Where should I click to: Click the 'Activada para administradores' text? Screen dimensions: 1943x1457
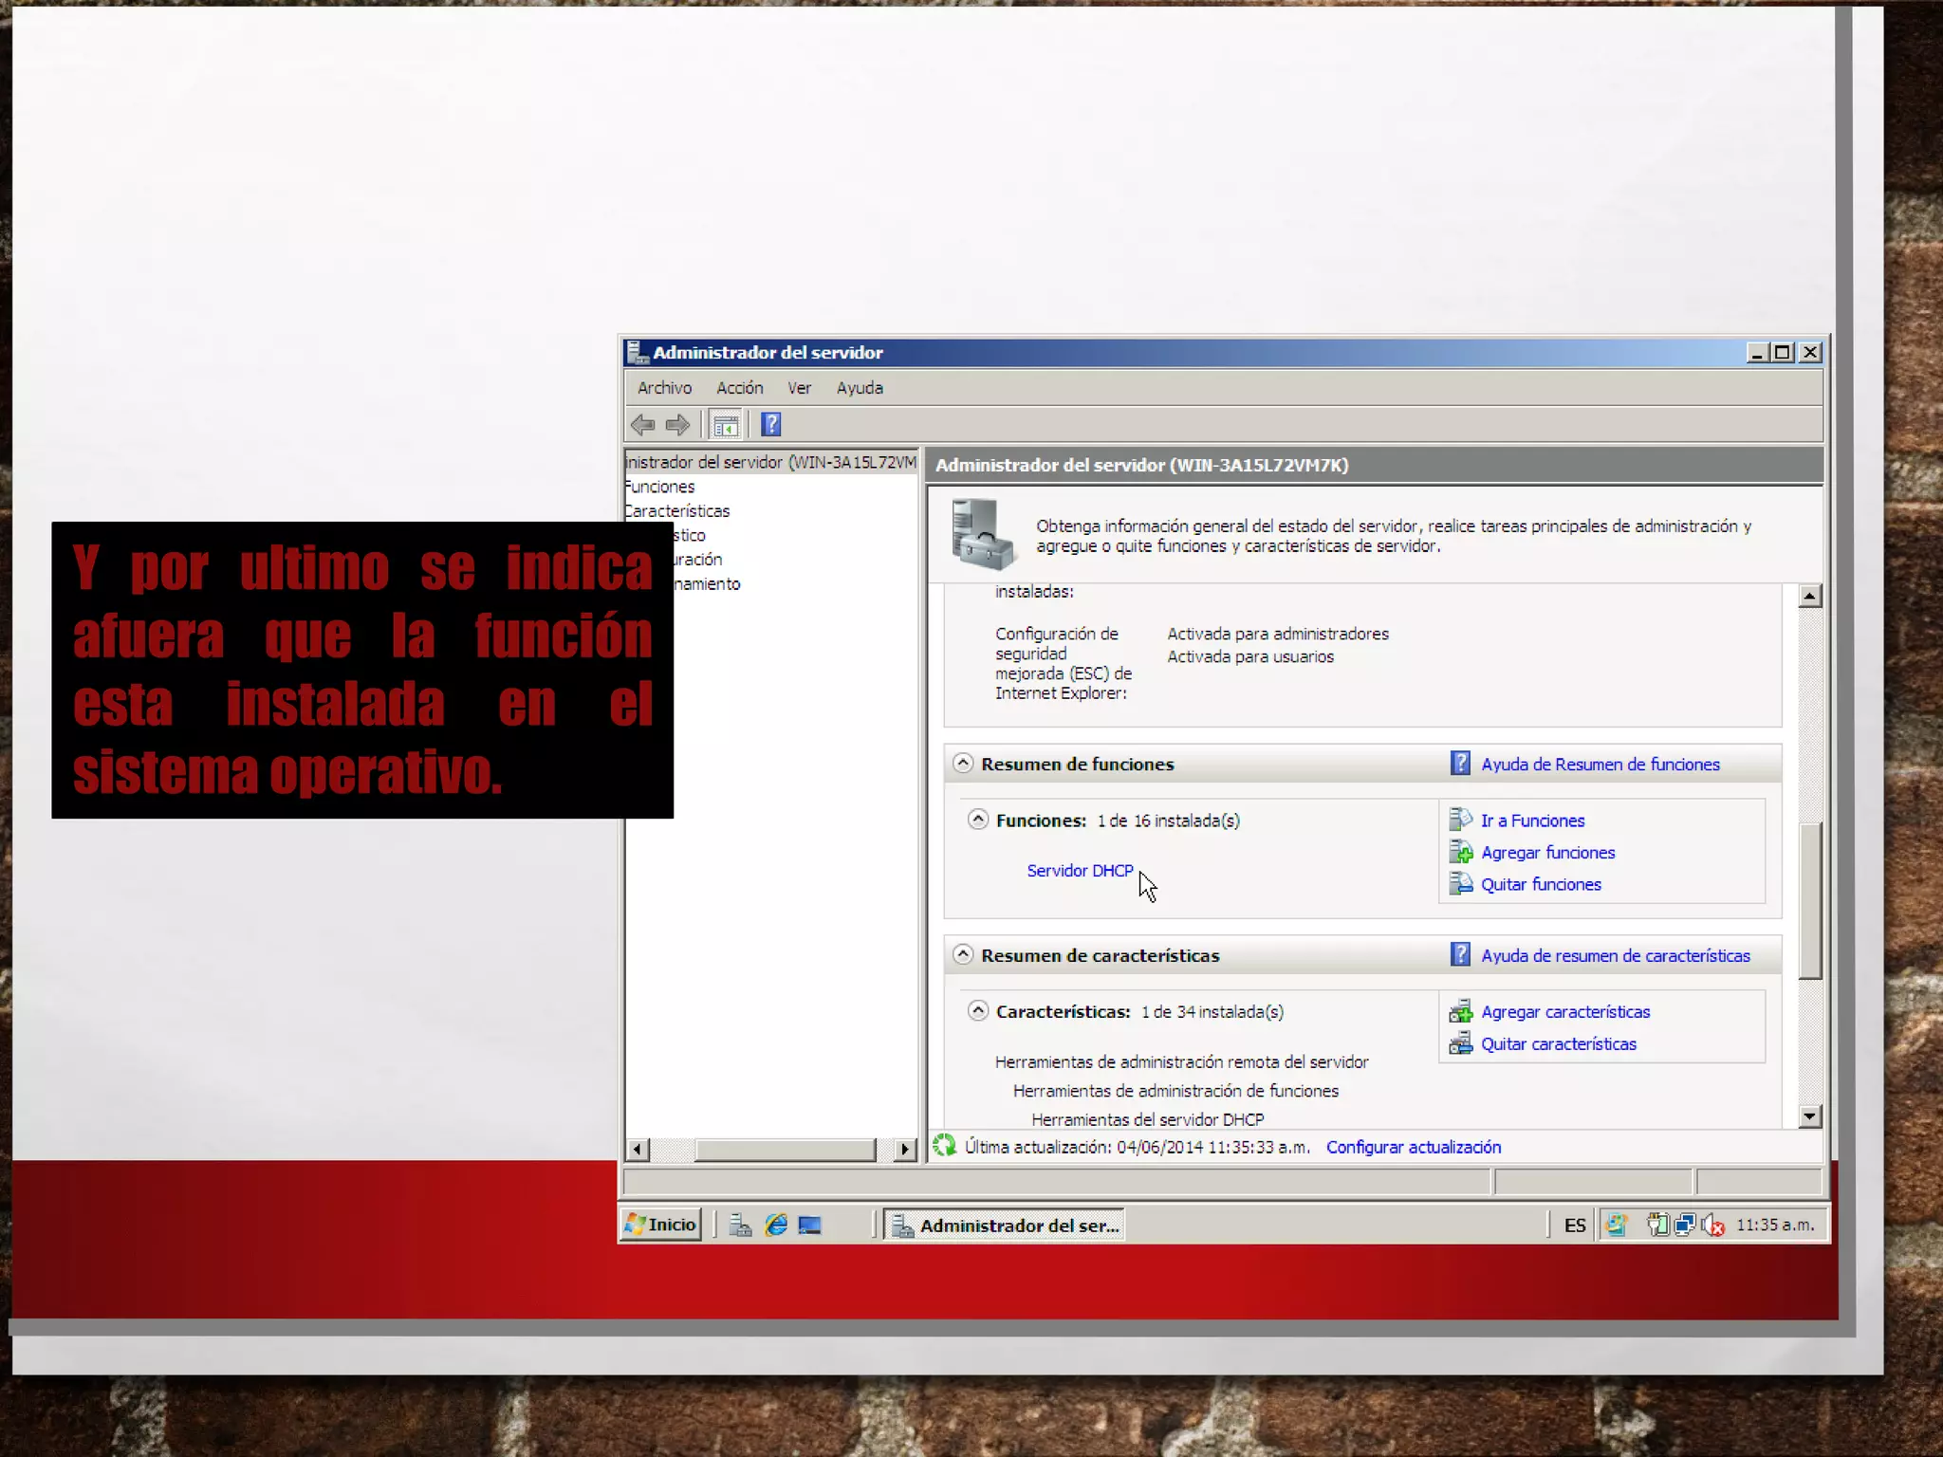point(1278,634)
